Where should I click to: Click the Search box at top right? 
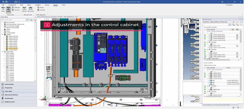click(229, 5)
